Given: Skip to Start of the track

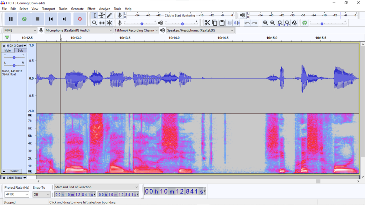Looking at the screenshot, I should 51,19.
